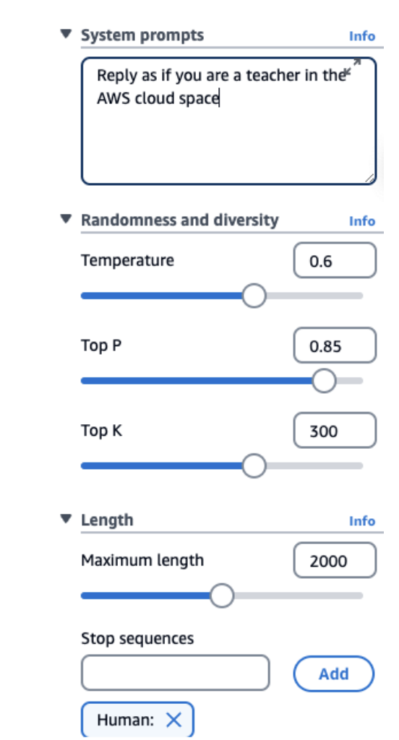Collapse the Length section
399x740 pixels.
coord(66,519)
